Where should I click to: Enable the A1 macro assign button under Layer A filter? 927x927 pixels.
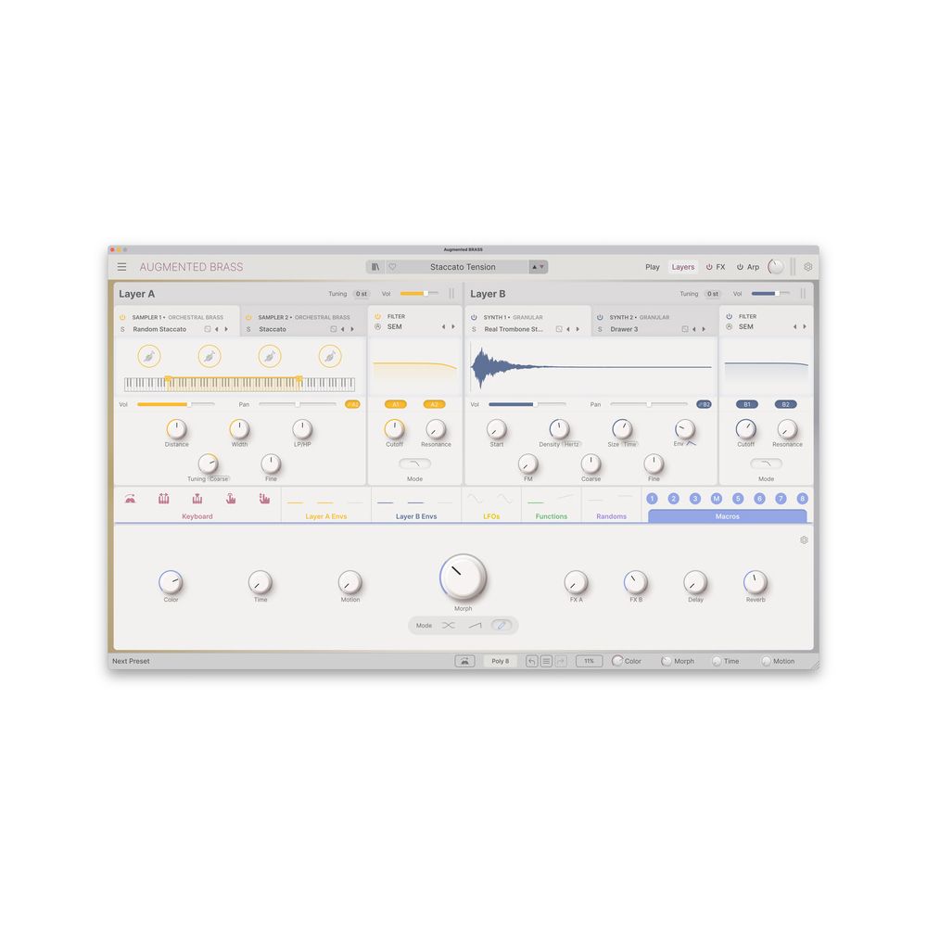click(x=395, y=404)
